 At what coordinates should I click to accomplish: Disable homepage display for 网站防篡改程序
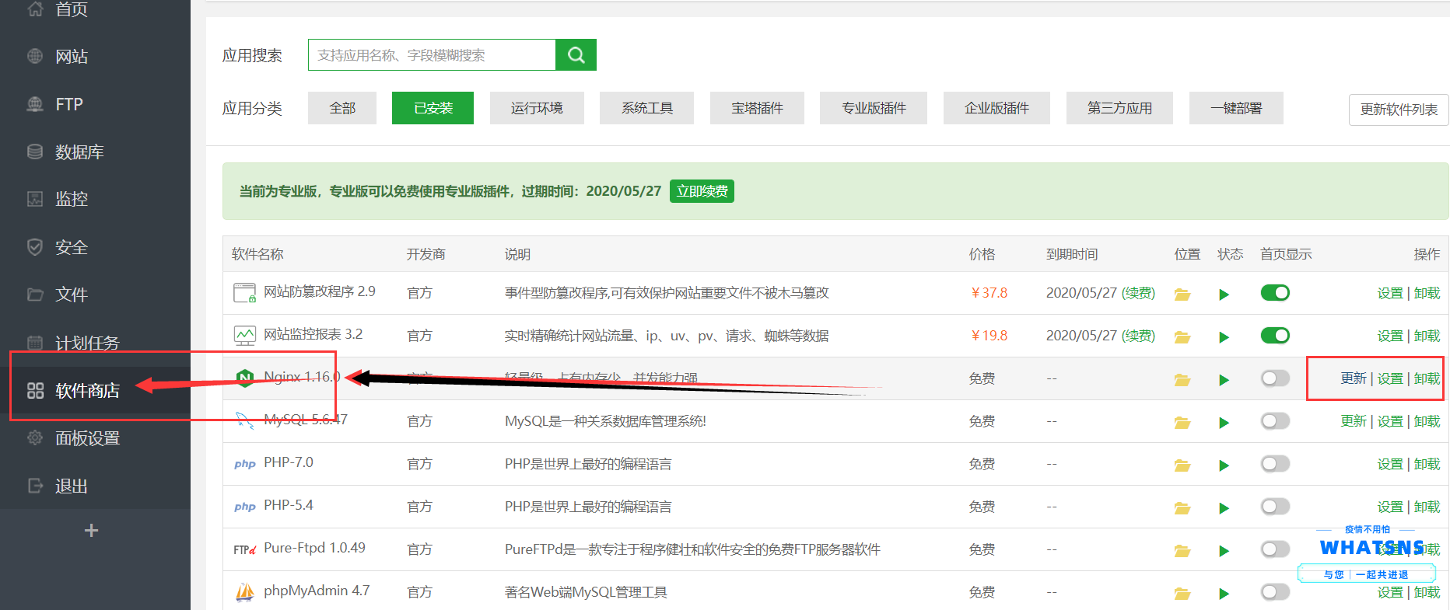click(1275, 293)
